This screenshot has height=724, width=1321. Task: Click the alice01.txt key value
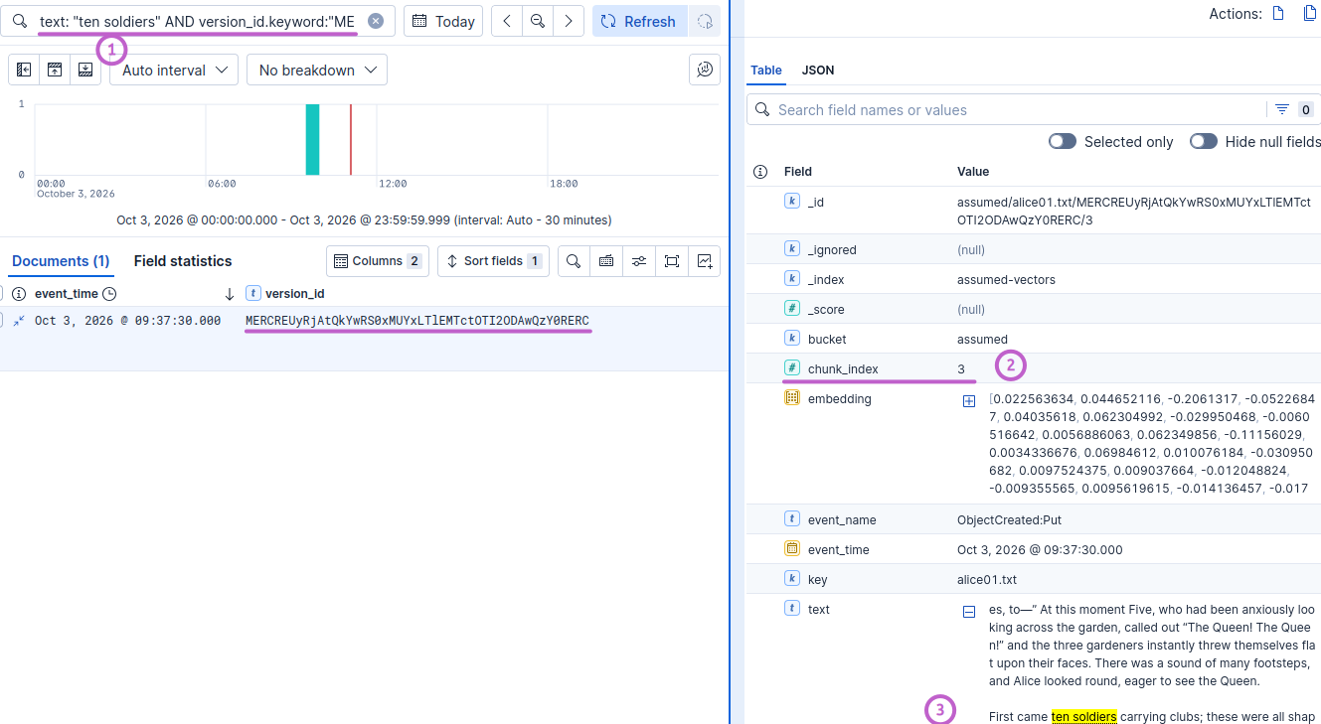point(987,579)
